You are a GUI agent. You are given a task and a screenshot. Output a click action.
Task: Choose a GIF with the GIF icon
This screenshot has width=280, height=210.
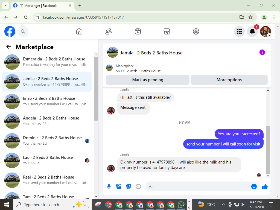click(138, 186)
